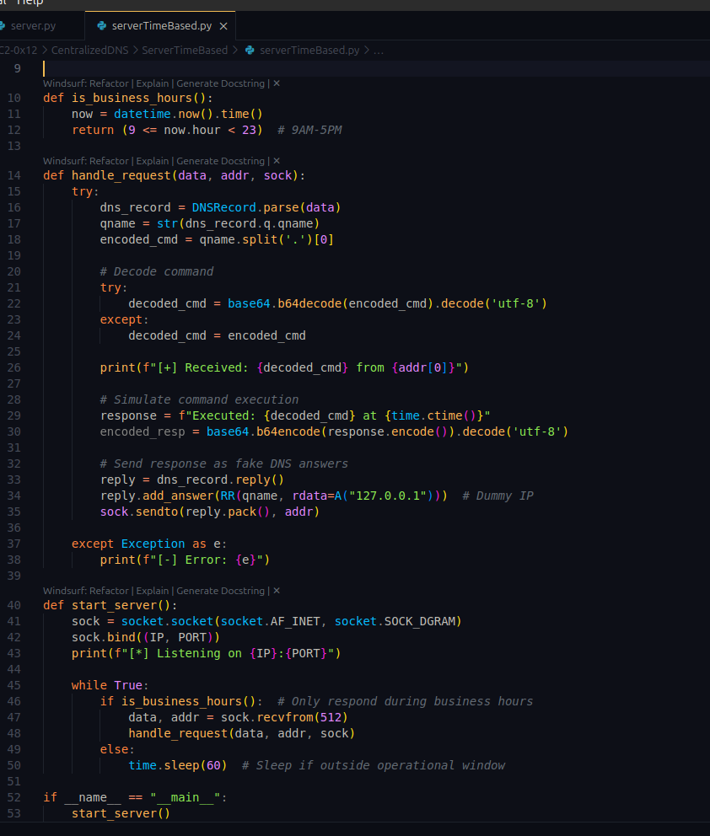Click line number 14 in the gutter
The image size is (710, 836).
[14, 175]
